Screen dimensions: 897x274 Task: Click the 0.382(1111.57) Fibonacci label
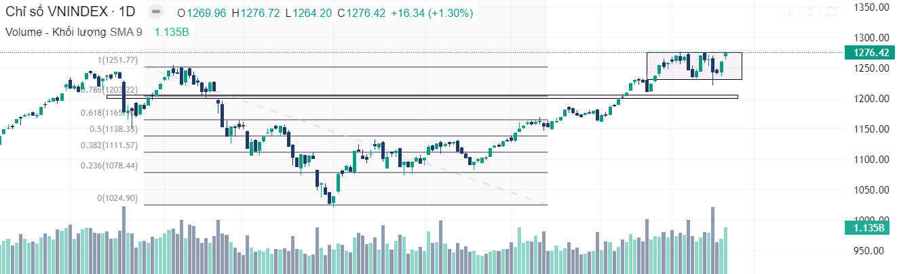point(109,145)
